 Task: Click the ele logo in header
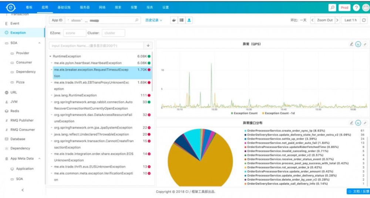(x=11, y=7)
